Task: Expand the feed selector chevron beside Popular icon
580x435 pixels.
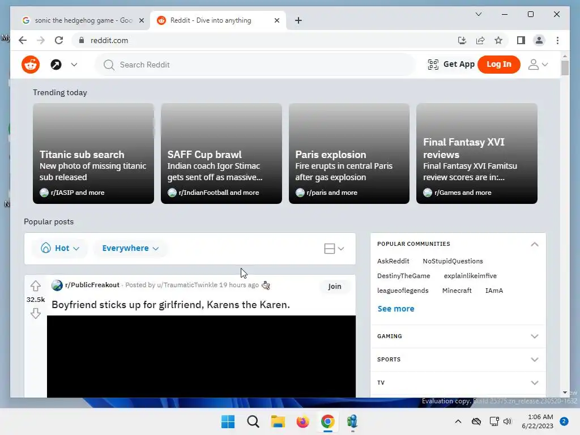Action: click(x=74, y=65)
